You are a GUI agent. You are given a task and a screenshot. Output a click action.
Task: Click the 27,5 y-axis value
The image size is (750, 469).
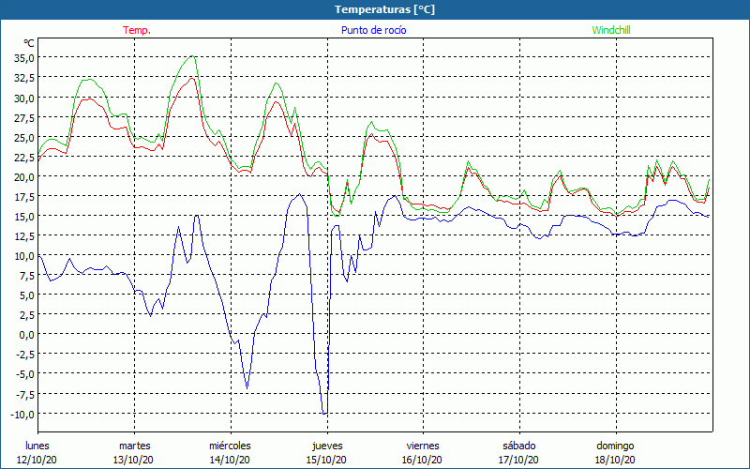23,117
